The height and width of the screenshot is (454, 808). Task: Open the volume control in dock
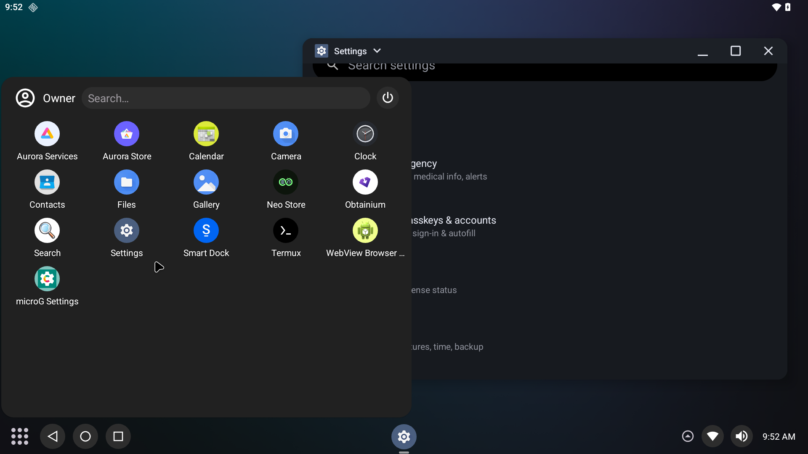[x=742, y=436]
